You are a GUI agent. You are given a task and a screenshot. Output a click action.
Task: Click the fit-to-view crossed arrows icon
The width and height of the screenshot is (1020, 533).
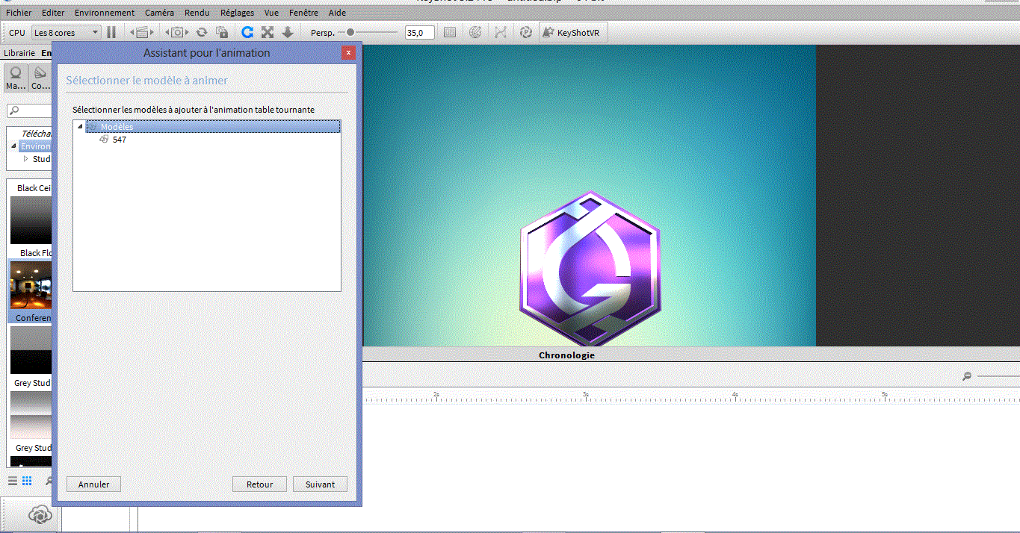pos(268,32)
